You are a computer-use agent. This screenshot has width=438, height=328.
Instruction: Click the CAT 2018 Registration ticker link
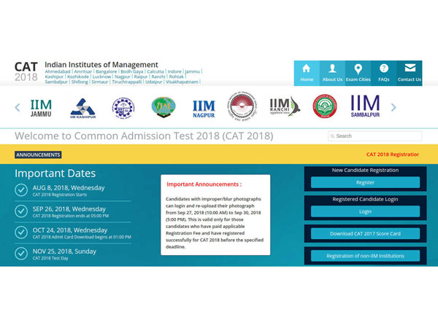pyautogui.click(x=393, y=155)
